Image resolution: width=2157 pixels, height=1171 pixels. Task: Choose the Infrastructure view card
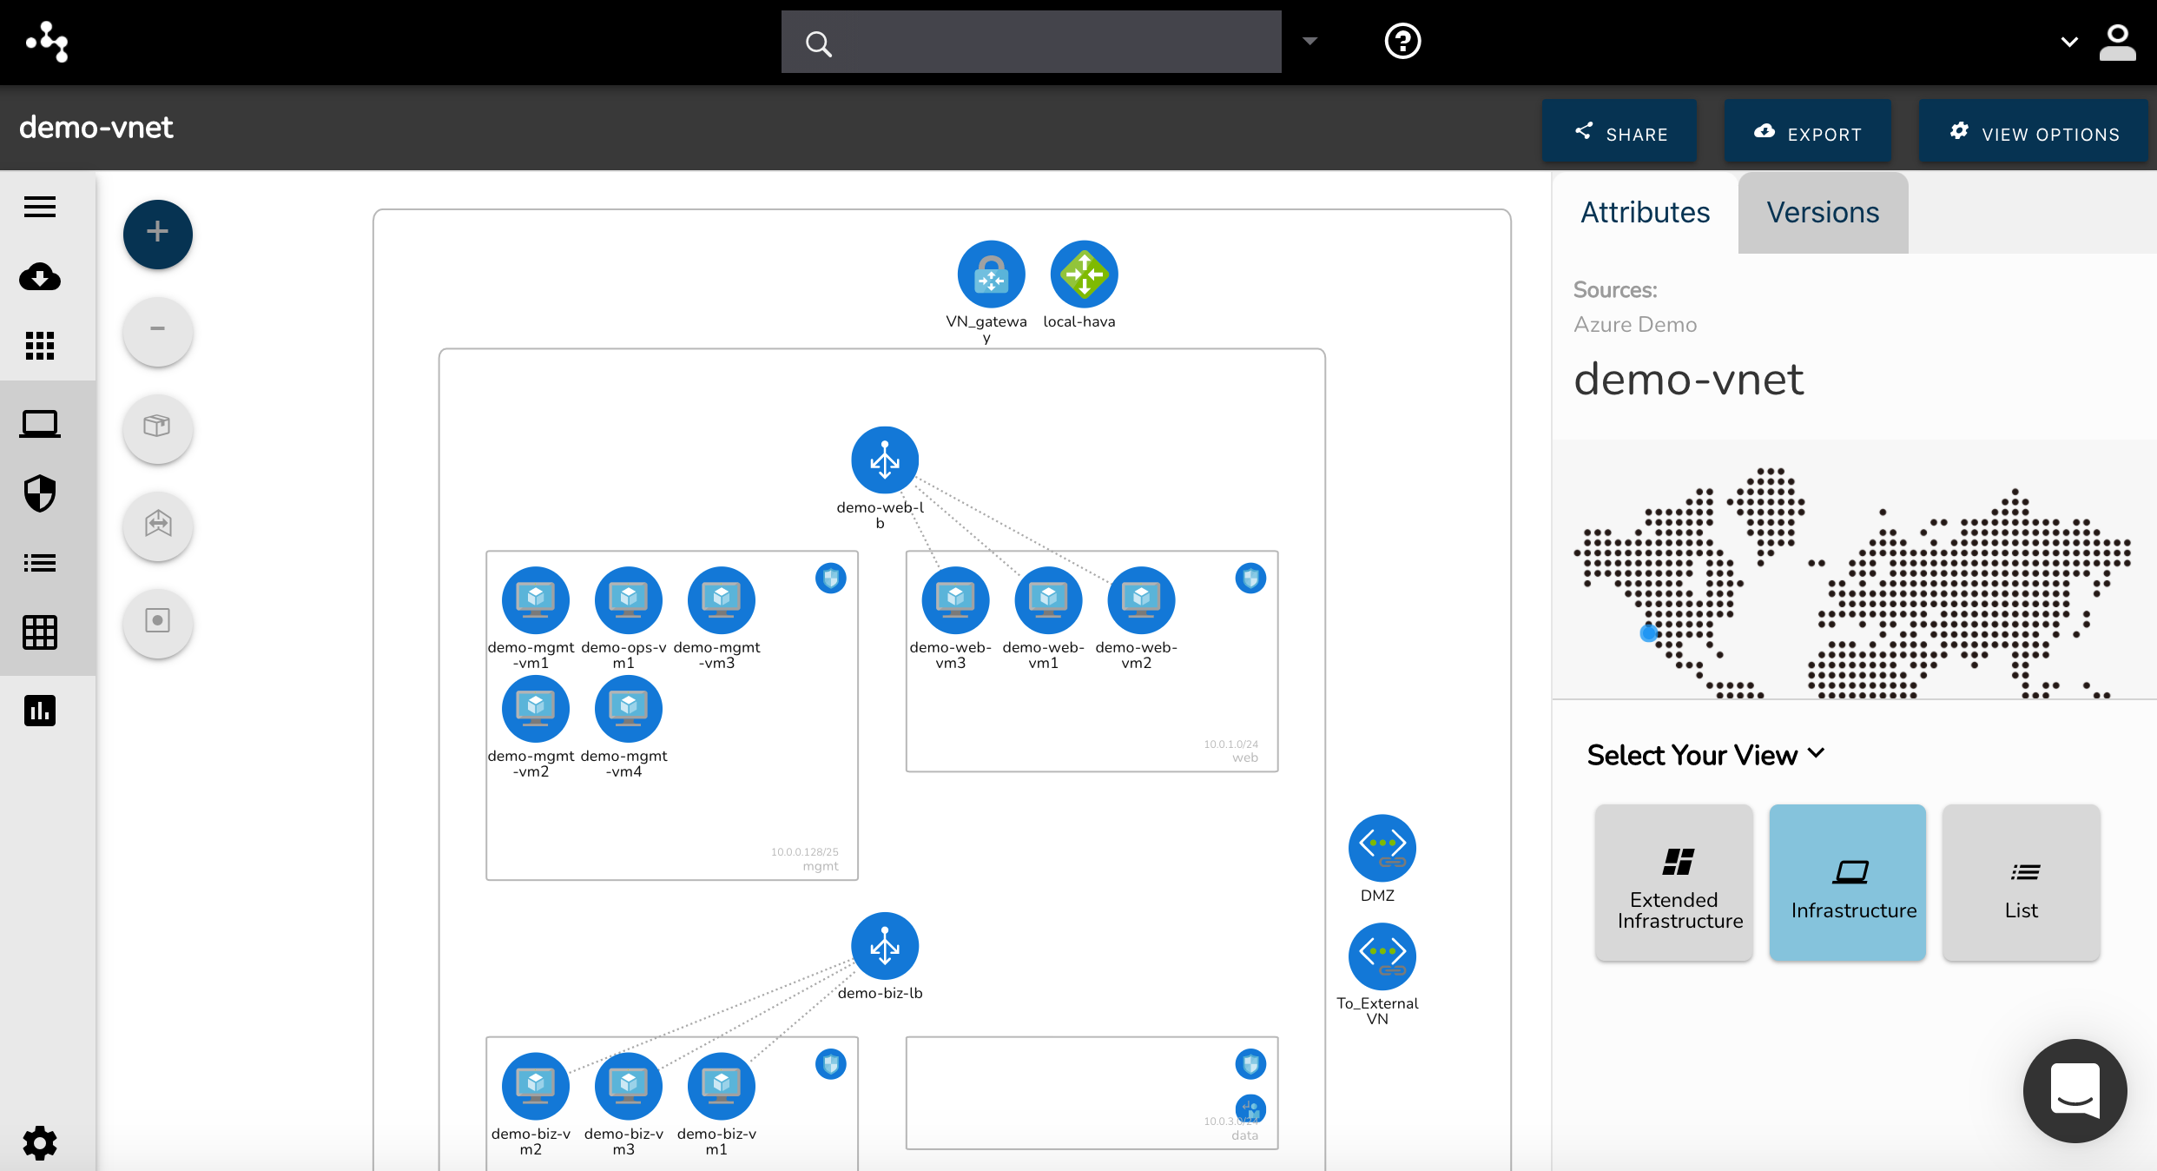[x=1848, y=882]
